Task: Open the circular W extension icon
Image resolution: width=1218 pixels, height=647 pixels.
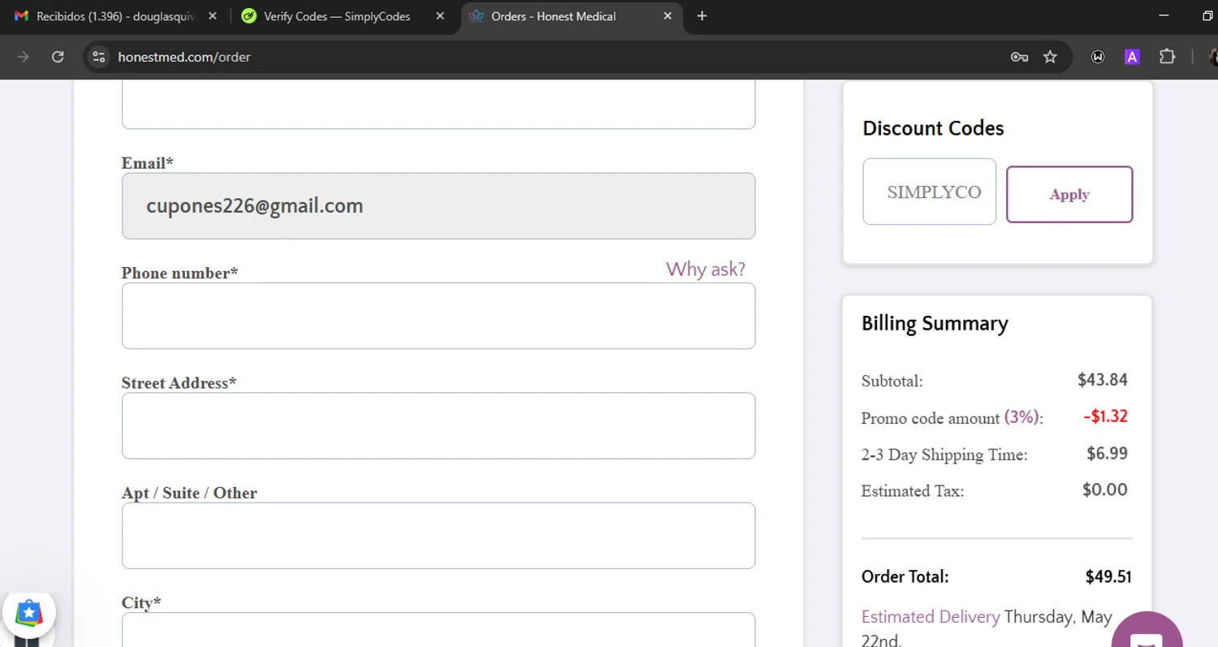Action: (x=1098, y=57)
